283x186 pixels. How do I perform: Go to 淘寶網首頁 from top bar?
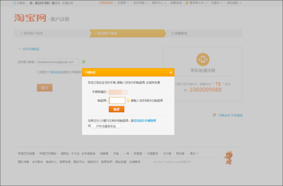click(106, 3)
